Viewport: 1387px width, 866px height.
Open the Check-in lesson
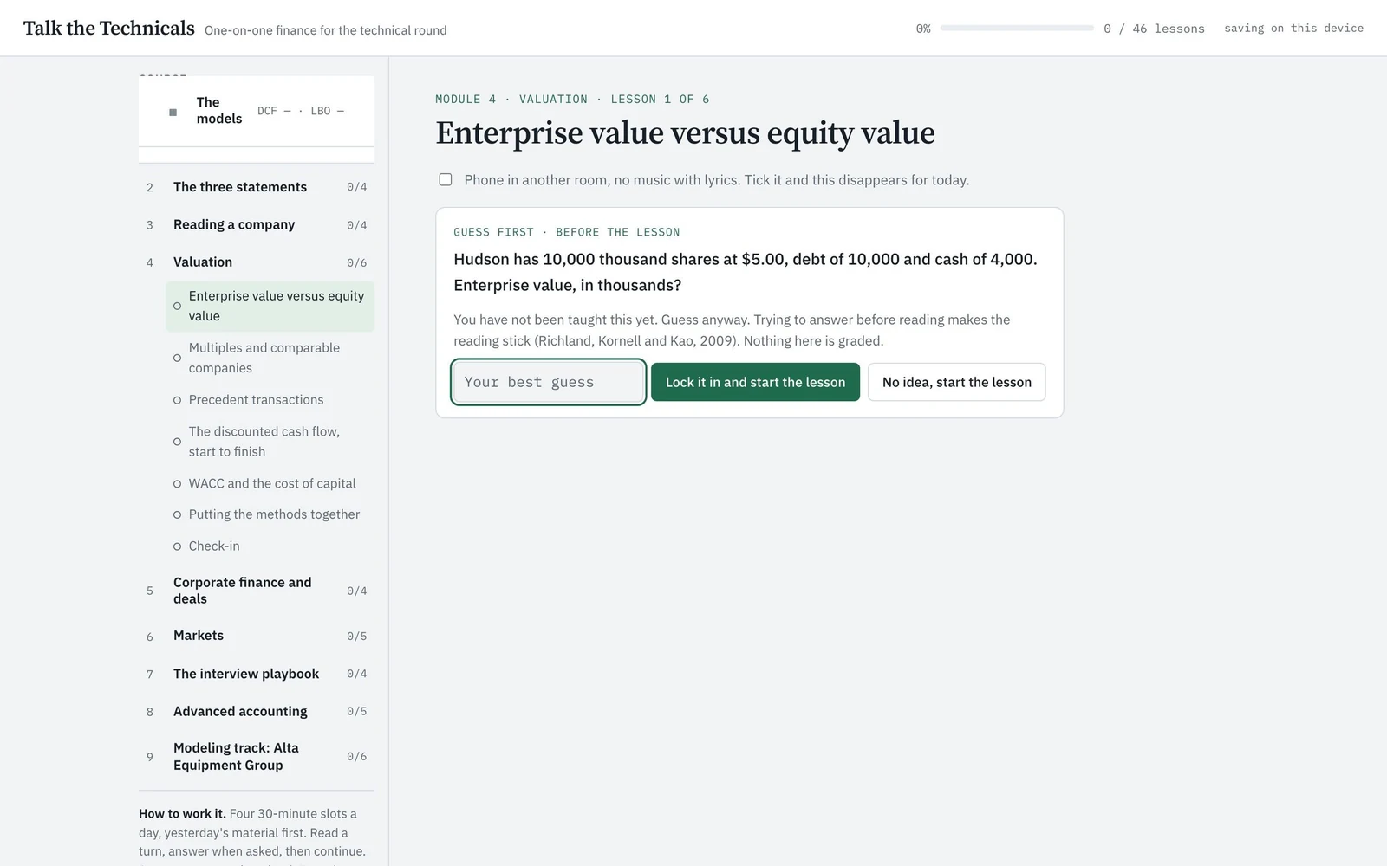270,546
